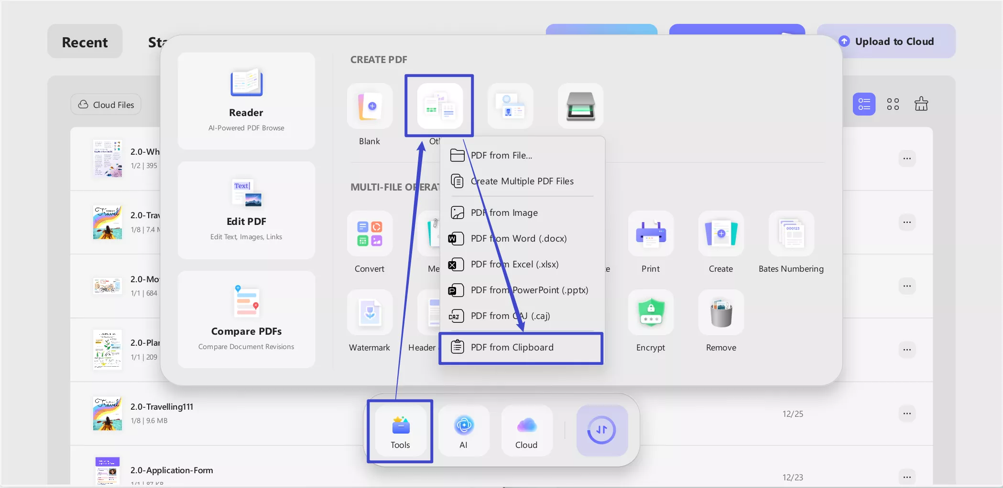Create a Blank PDF
Image resolution: width=1003 pixels, height=488 pixels.
[369, 106]
